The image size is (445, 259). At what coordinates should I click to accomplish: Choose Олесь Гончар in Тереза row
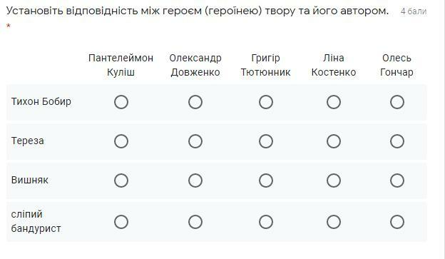pos(397,141)
